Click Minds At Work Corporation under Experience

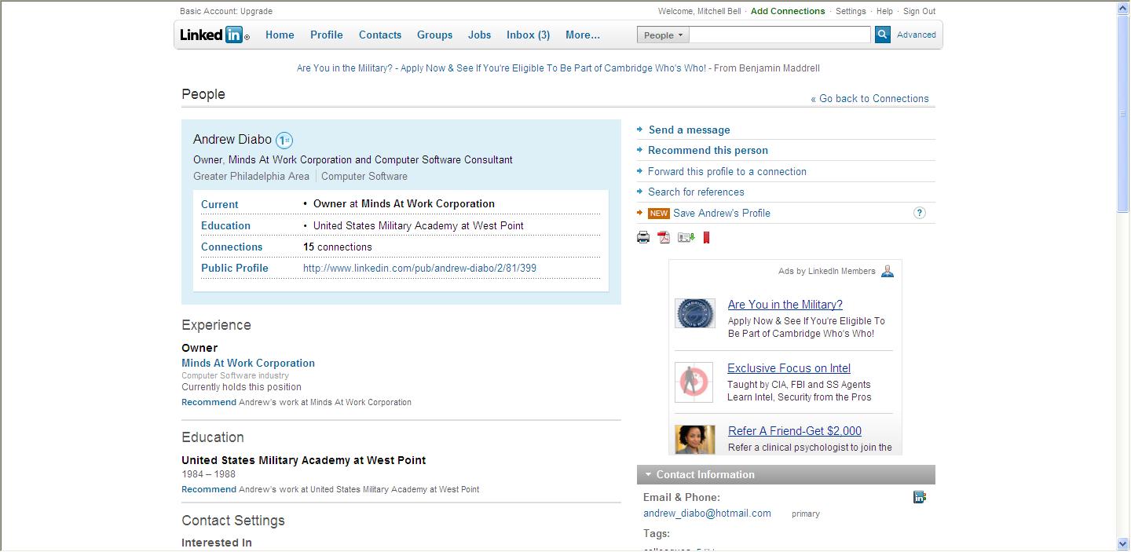click(248, 363)
